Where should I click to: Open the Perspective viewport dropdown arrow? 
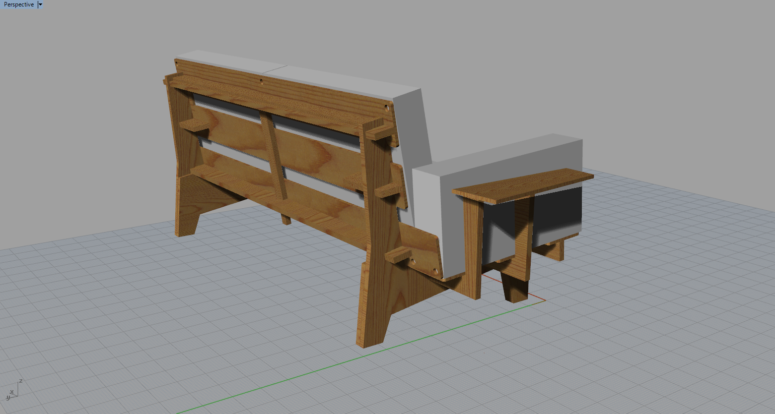[x=41, y=4]
